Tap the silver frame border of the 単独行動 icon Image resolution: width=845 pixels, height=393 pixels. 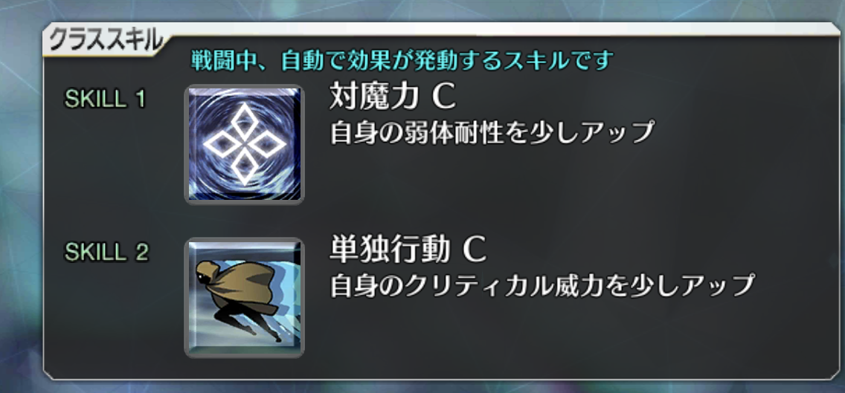tap(245, 241)
